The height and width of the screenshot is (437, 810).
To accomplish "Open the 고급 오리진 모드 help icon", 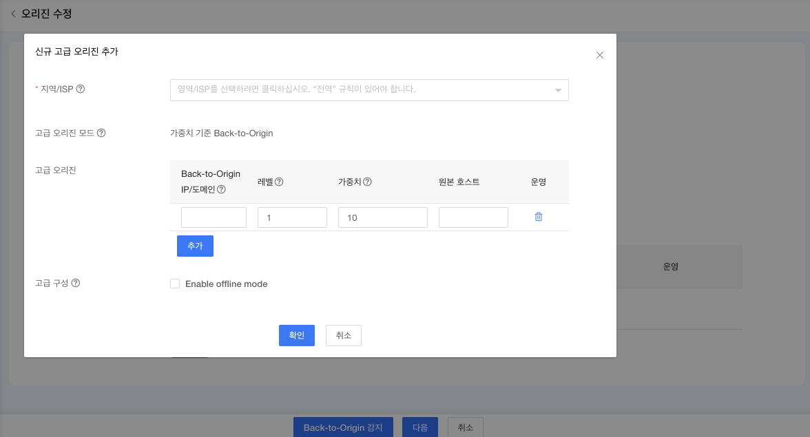I will coord(101,131).
